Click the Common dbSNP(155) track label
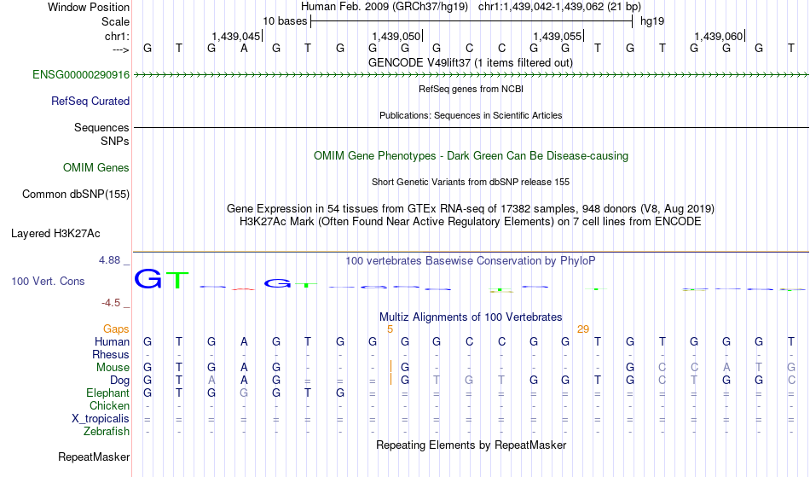 pos(76,194)
